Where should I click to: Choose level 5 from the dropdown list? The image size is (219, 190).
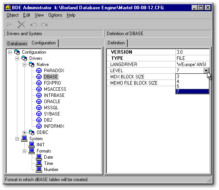click(x=192, y=87)
